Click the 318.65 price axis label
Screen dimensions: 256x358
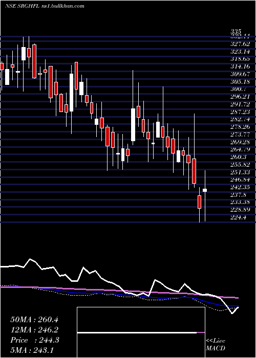(240, 59)
